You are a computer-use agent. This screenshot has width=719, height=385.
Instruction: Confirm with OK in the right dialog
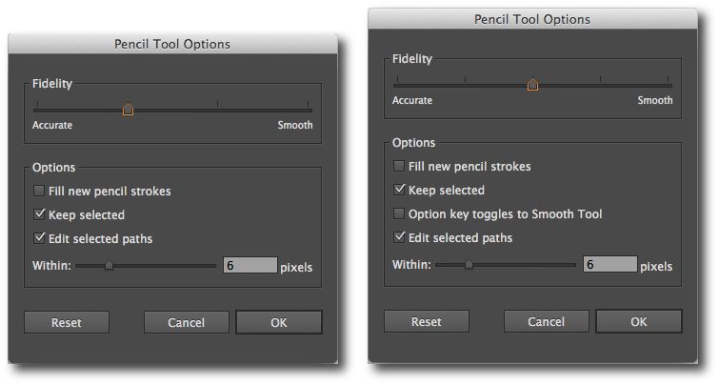pyautogui.click(x=638, y=321)
